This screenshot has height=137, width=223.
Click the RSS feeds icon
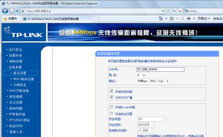172,18
